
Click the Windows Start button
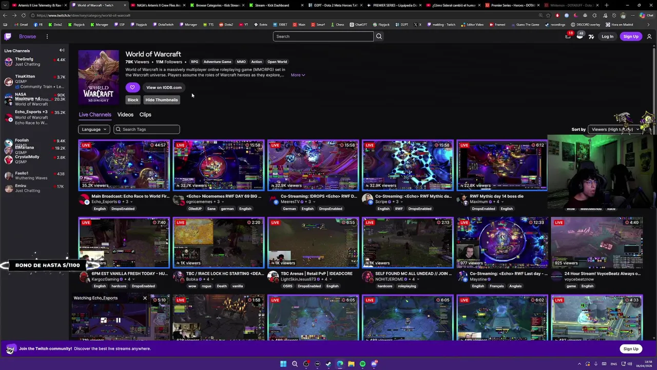pyautogui.click(x=283, y=364)
